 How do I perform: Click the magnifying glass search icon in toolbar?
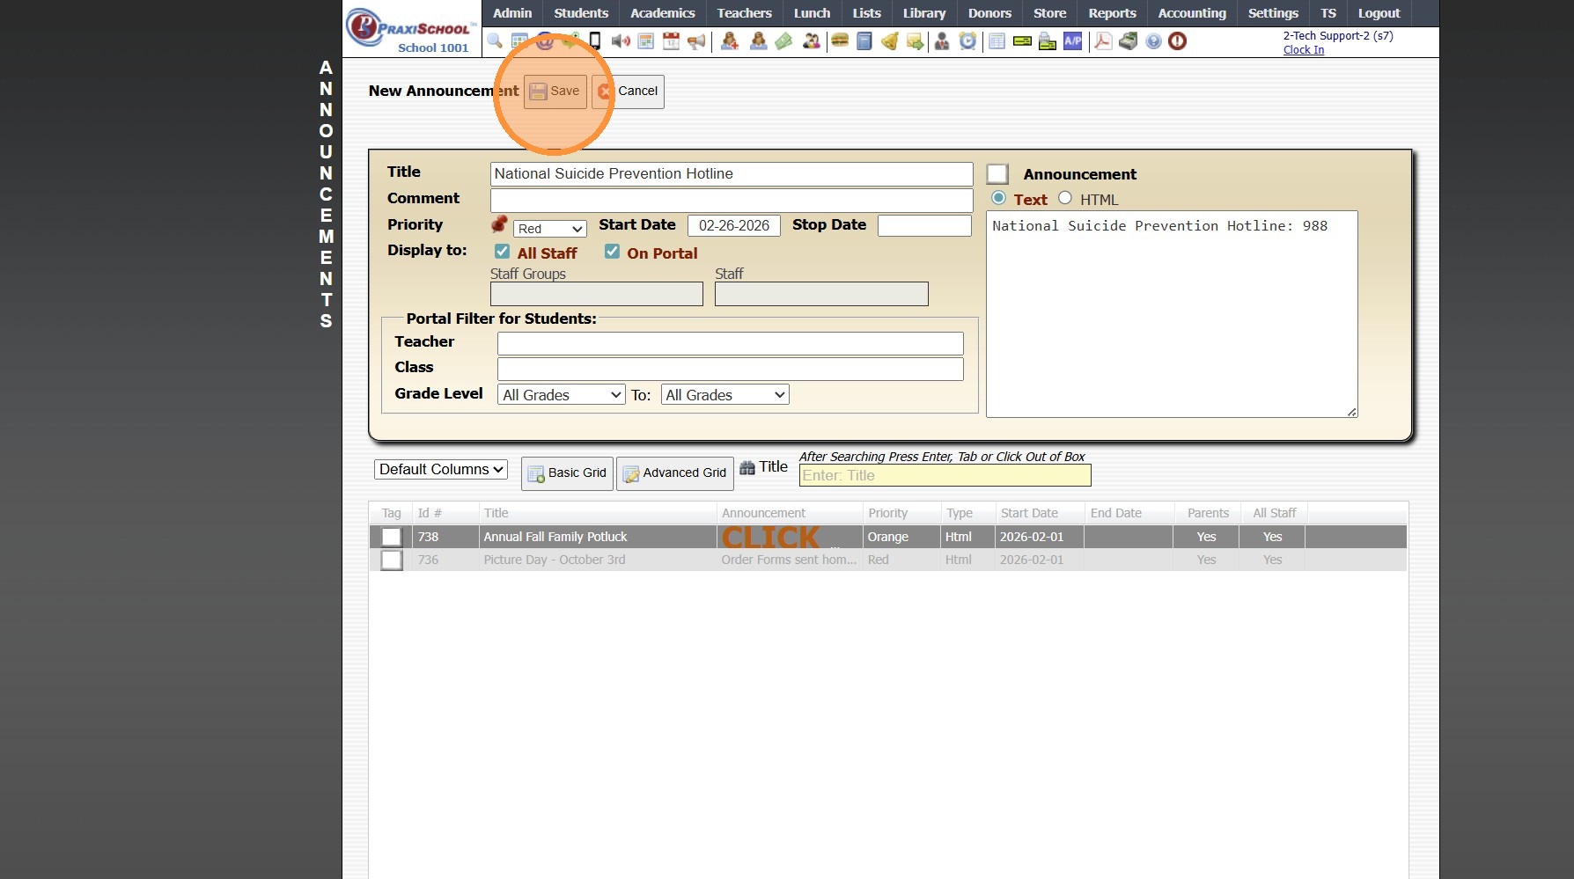coord(495,40)
